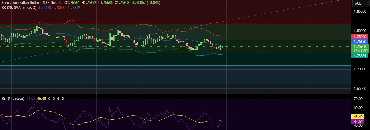Click the teal BB lower value in legend

(x=74, y=7)
